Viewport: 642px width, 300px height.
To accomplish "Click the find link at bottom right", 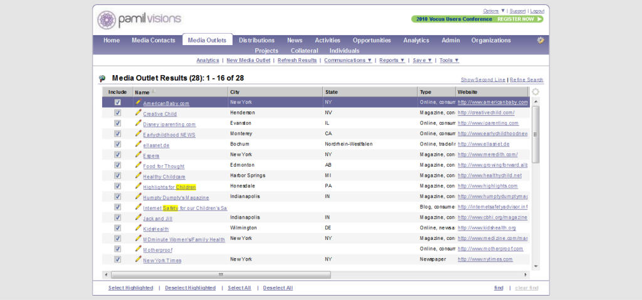I will click(x=498, y=287).
